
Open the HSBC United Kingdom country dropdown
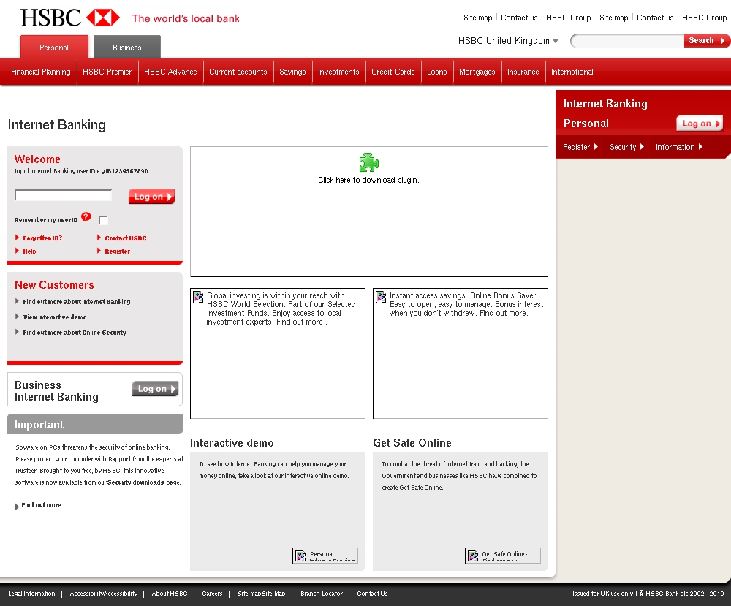click(x=508, y=41)
